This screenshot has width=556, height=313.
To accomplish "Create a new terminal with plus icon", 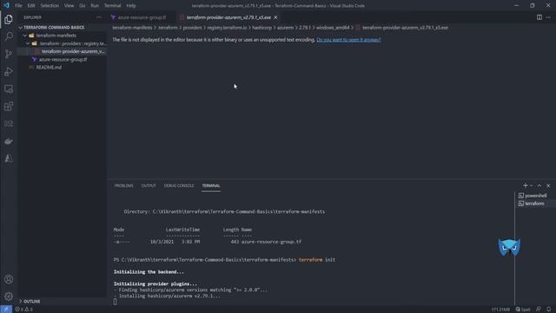I will coord(525,185).
